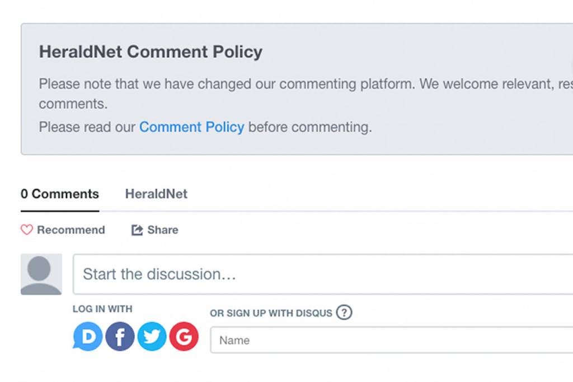This screenshot has width=573, height=382.
Task: Click the LOG IN WITH label
Action: pos(102,309)
